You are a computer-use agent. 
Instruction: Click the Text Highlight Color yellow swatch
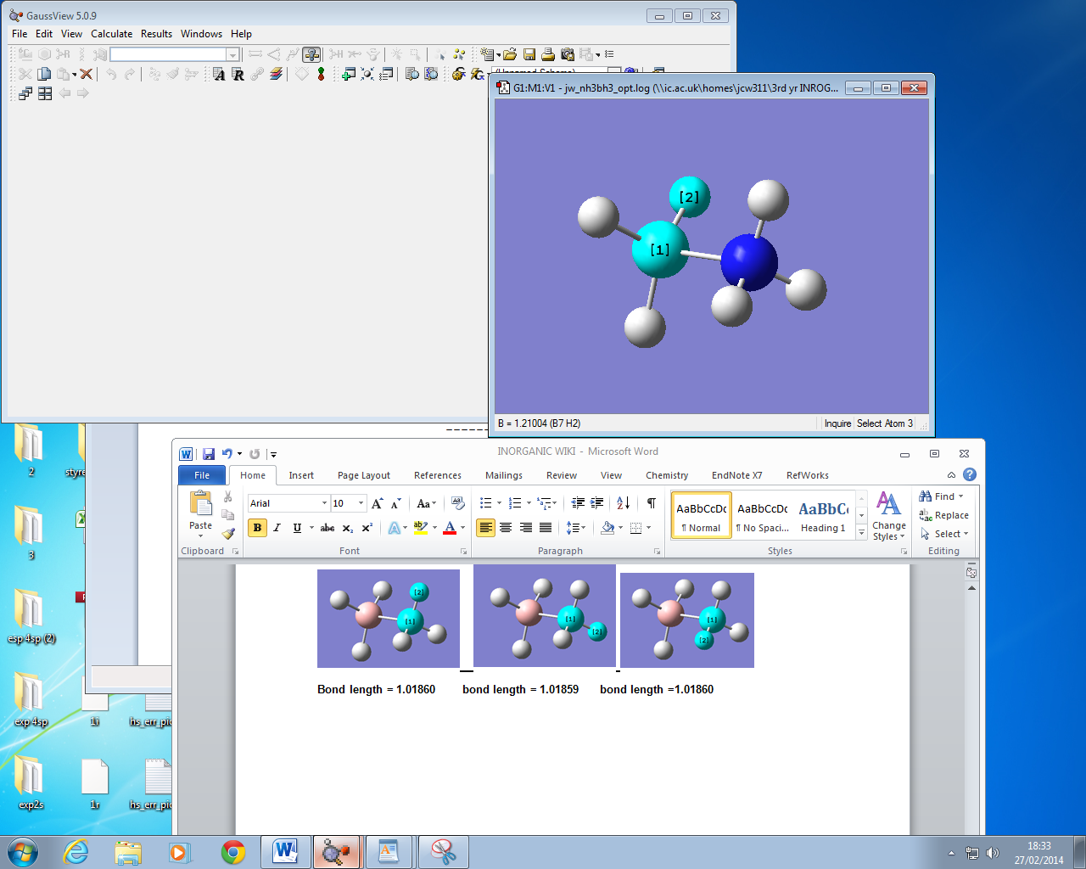click(420, 528)
